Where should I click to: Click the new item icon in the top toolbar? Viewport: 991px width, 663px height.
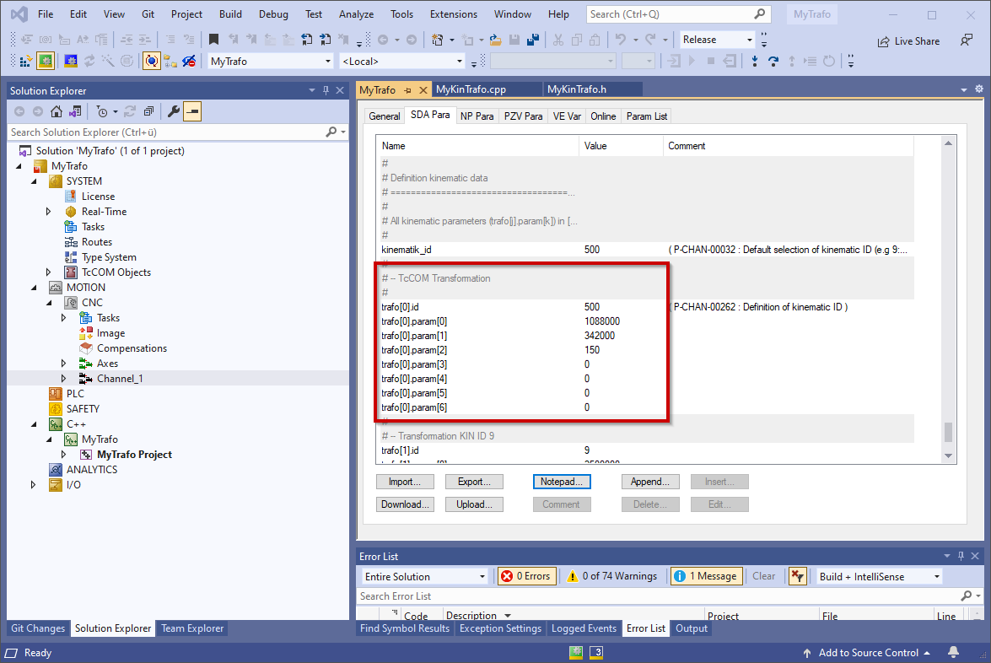pyautogui.click(x=438, y=40)
